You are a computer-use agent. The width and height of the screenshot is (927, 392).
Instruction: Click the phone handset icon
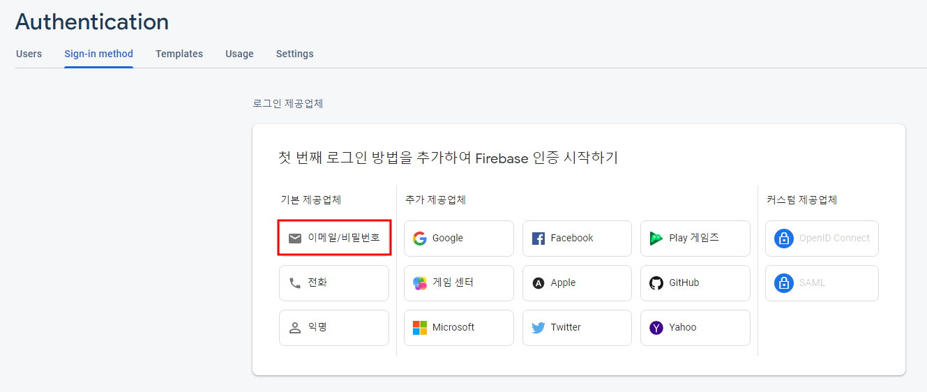tap(295, 283)
